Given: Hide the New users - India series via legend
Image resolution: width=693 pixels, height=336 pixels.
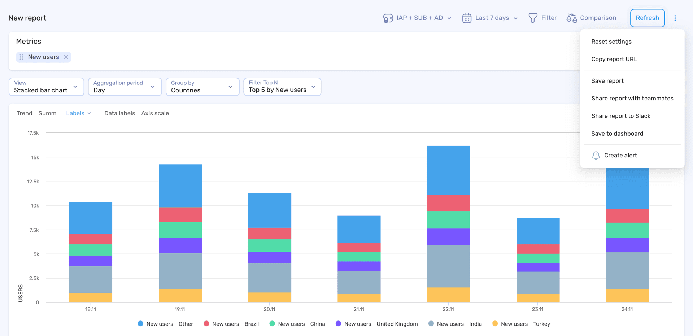Looking at the screenshot, I should [x=455, y=324].
